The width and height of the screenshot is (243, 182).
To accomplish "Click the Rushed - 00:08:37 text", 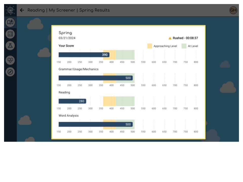I will [185, 38].
